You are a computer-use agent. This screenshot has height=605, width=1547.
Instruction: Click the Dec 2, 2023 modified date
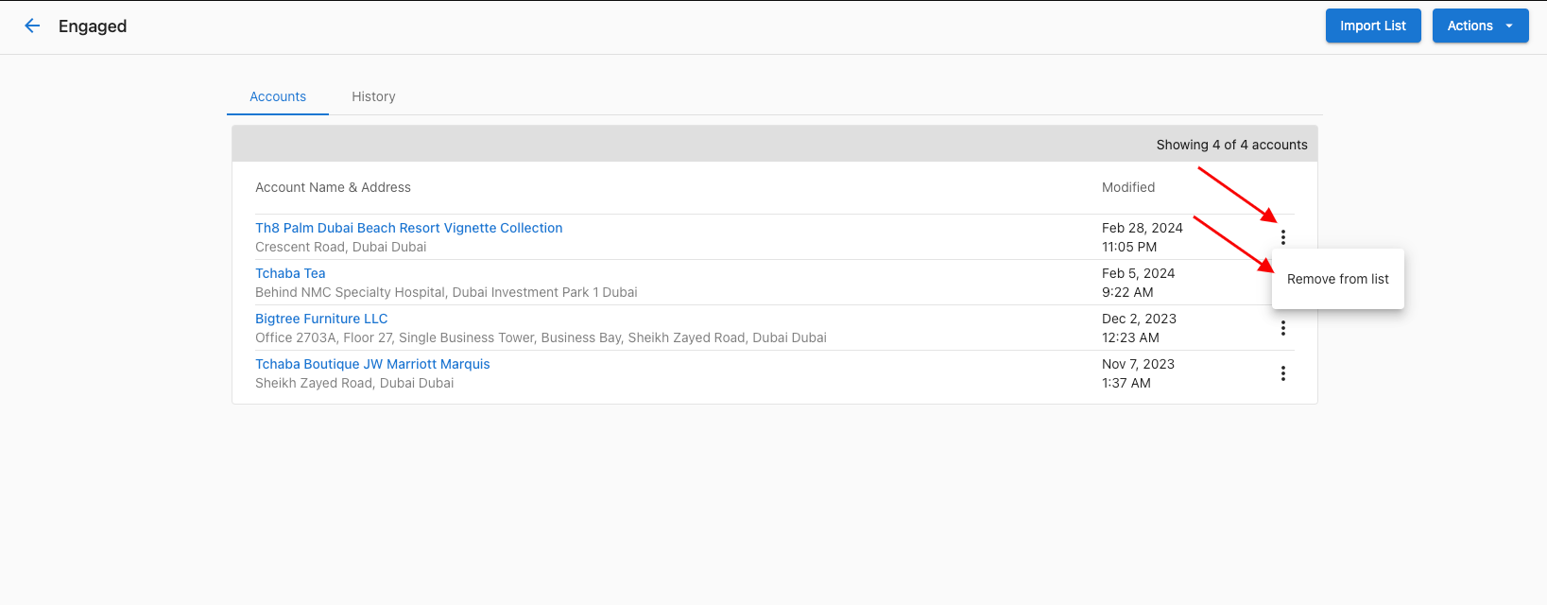1139,319
